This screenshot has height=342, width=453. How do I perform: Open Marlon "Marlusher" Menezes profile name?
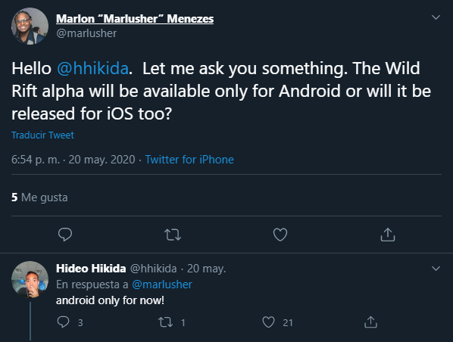(x=135, y=19)
